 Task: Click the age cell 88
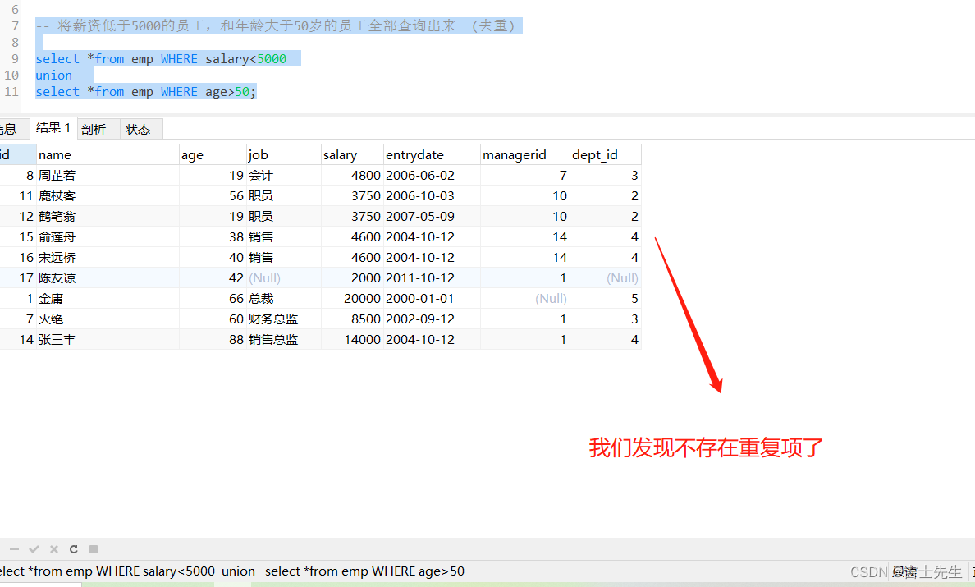click(213, 340)
